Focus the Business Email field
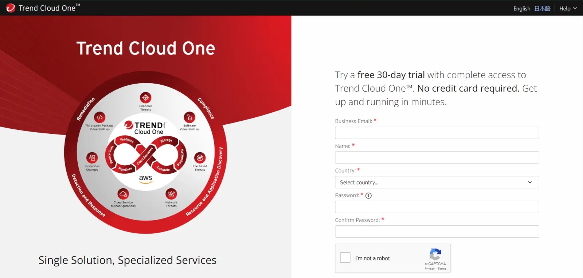Screen dimensions: 583x278 pyautogui.click(x=437, y=133)
